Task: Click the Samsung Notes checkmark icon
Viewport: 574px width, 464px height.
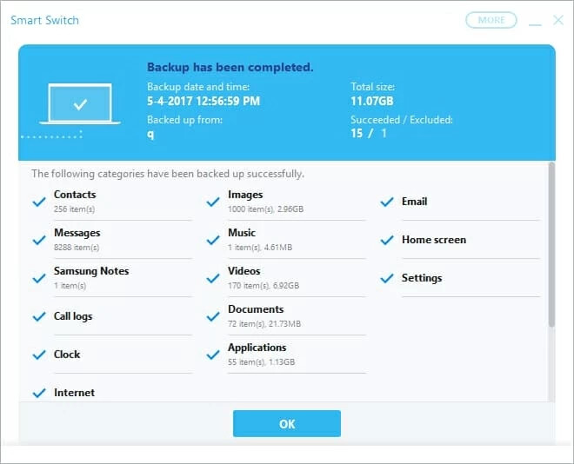Action: tap(38, 278)
